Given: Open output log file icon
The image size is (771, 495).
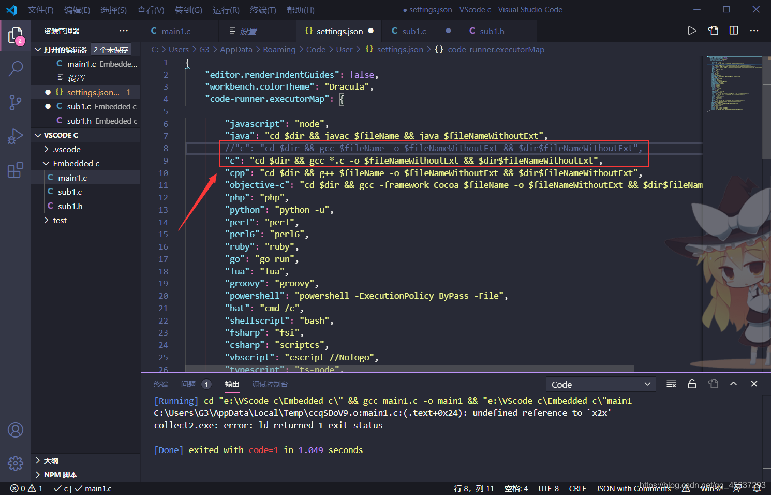Looking at the screenshot, I should (713, 384).
